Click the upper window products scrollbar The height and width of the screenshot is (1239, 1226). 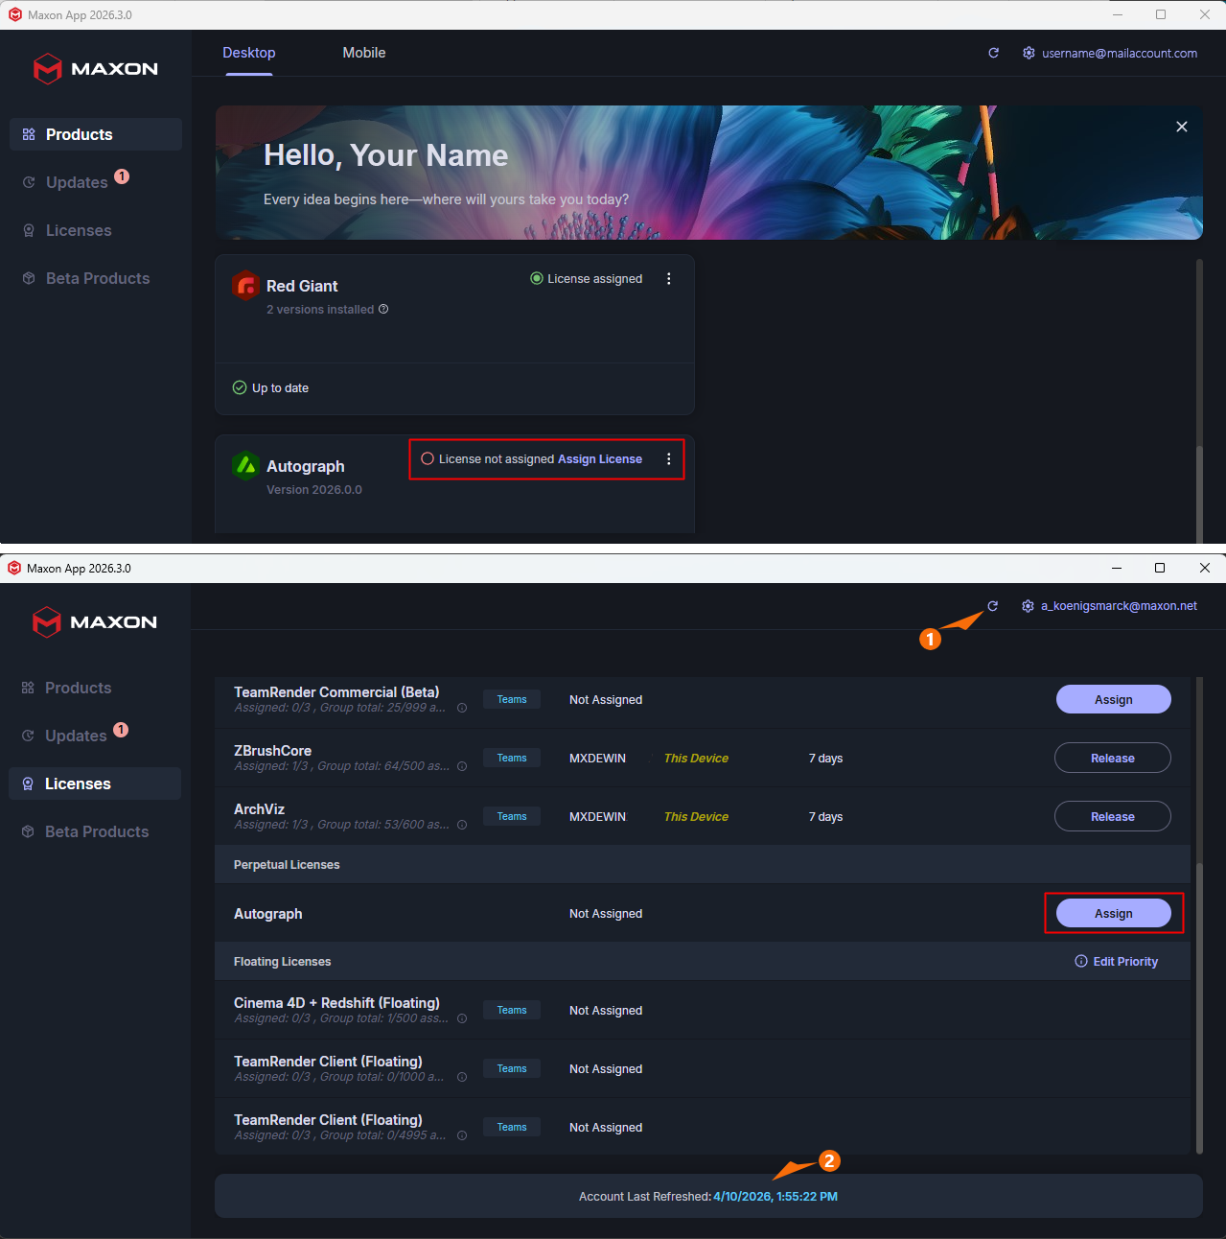tap(1199, 494)
